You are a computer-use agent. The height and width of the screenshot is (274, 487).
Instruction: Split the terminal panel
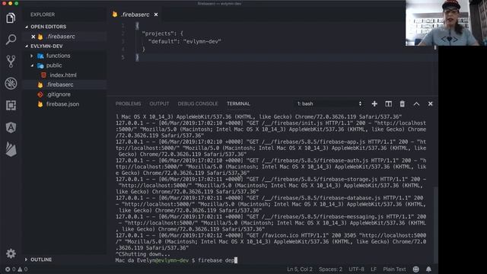389,104
